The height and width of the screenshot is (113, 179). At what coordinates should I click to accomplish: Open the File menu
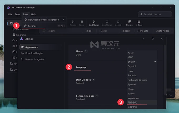click(10, 14)
